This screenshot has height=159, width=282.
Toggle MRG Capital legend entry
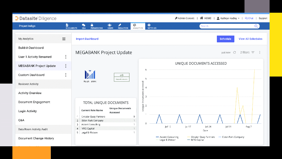196,140
